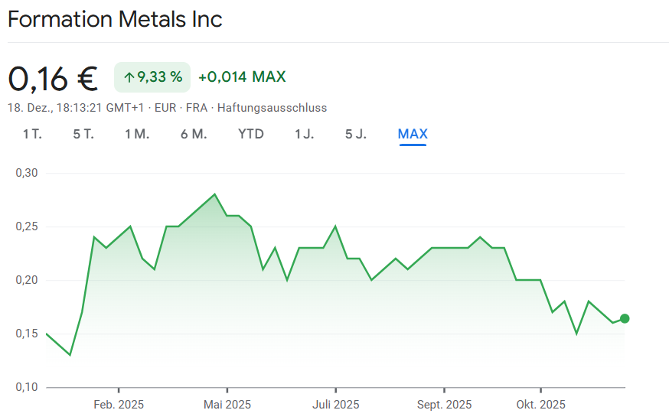Switch to the 5T. range tab
Screen dimensions: 669x420
pyautogui.click(x=83, y=135)
